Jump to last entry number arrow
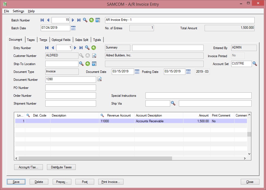This screenshot has height=190, width=266. 81,48
